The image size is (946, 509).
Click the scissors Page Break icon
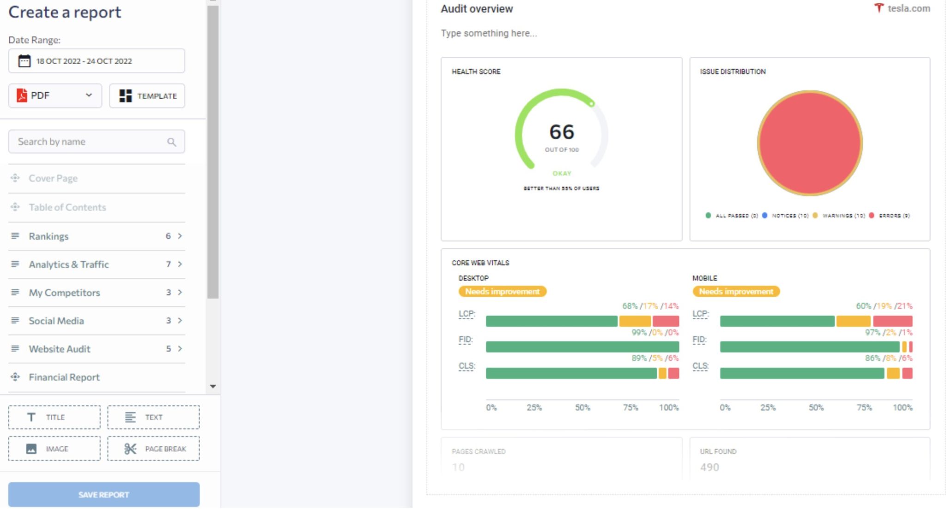(x=130, y=449)
